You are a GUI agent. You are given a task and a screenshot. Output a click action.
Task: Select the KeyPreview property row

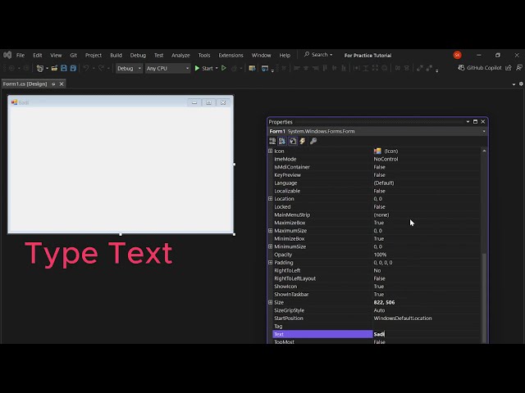click(x=377, y=175)
